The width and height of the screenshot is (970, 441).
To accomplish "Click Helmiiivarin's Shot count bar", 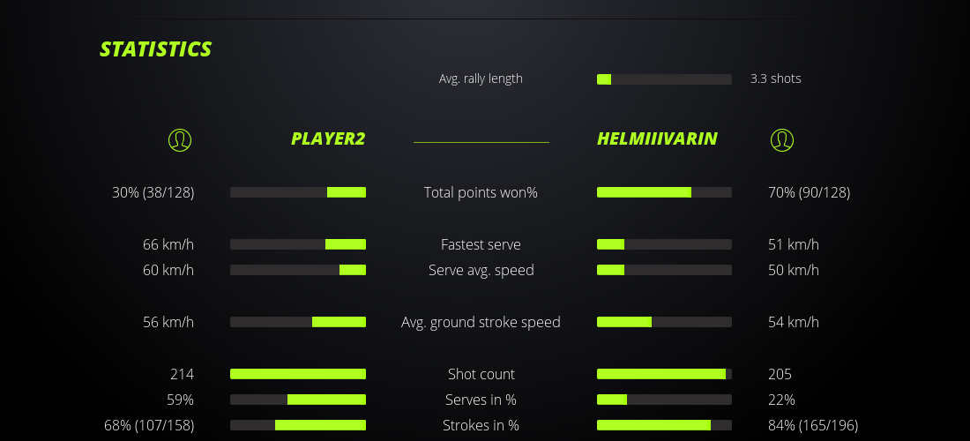I will 664,374.
